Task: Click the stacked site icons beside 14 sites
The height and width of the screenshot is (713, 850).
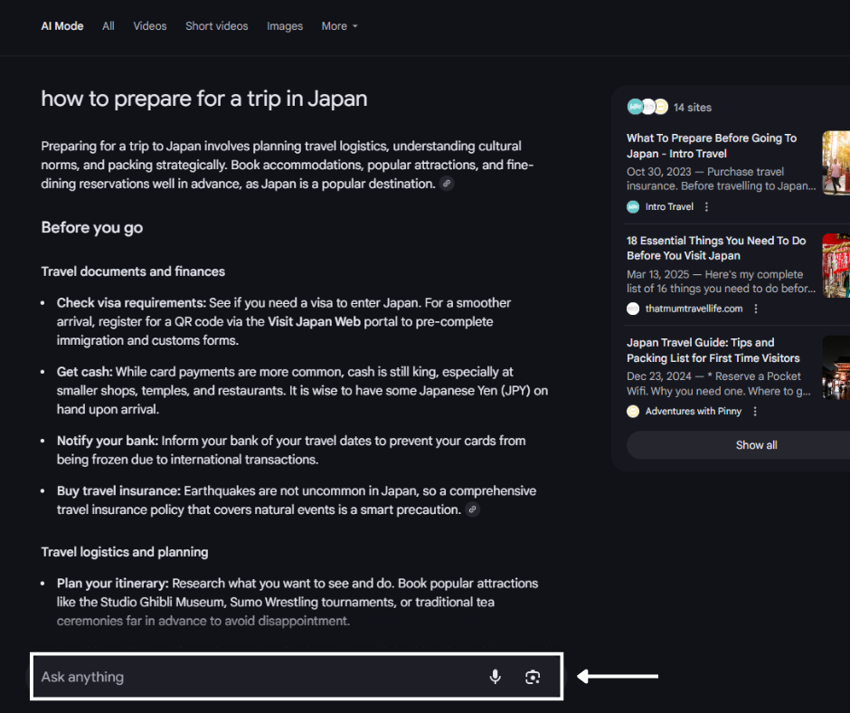Action: pos(647,107)
